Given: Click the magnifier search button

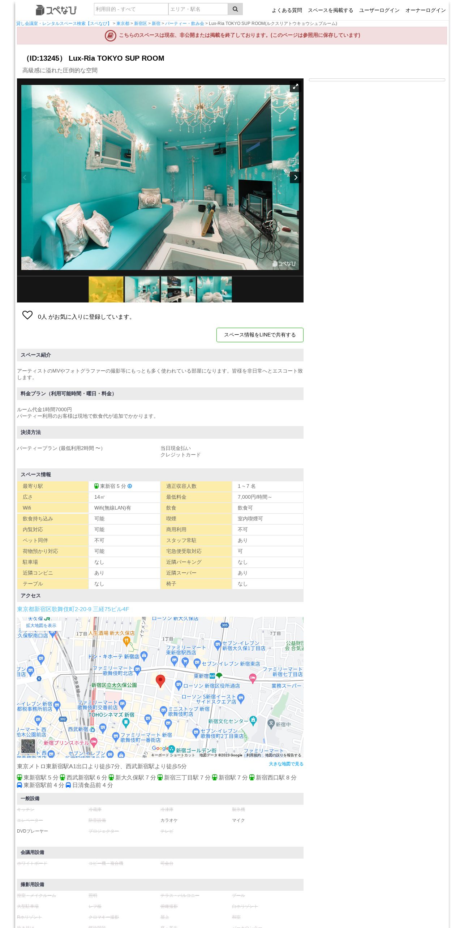Looking at the screenshot, I should tap(235, 9).
